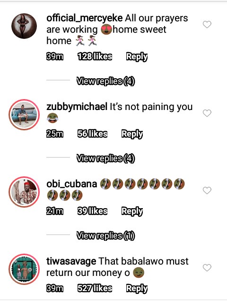Open the zubbymichael username link
The height and width of the screenshot is (302, 227).
point(77,107)
